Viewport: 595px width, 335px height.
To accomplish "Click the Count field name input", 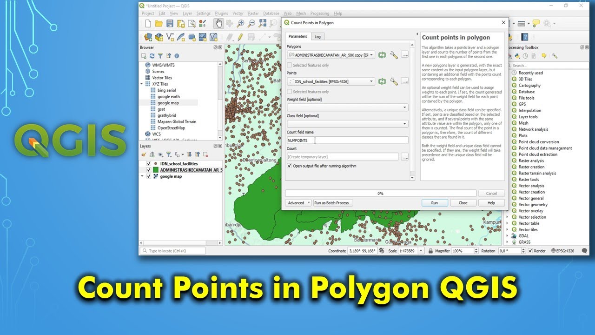I will tap(348, 141).
